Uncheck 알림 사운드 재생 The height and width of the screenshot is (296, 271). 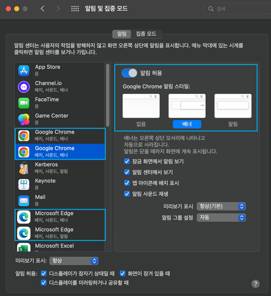coord(127,194)
